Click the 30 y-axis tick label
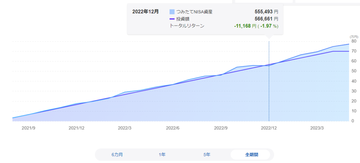The width and height of the screenshot is (360, 163). pyautogui.click(x=354, y=91)
